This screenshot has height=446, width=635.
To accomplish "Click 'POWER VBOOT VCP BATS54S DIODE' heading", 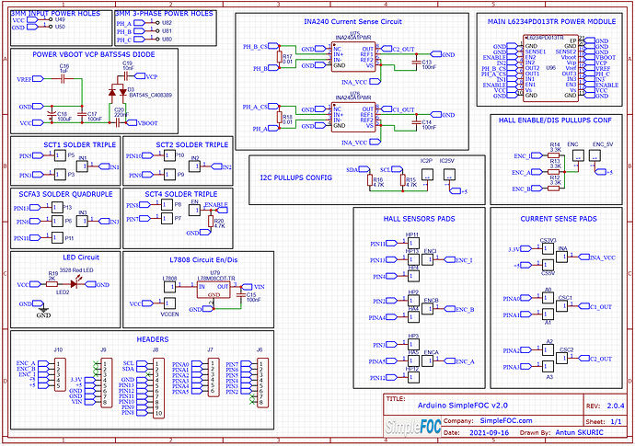I will pyautogui.click(x=94, y=54).
